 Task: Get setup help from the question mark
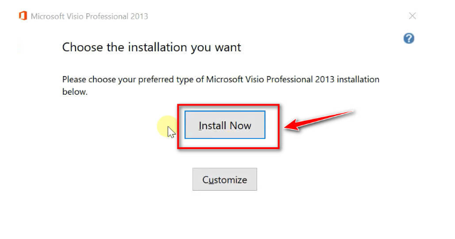coord(409,38)
